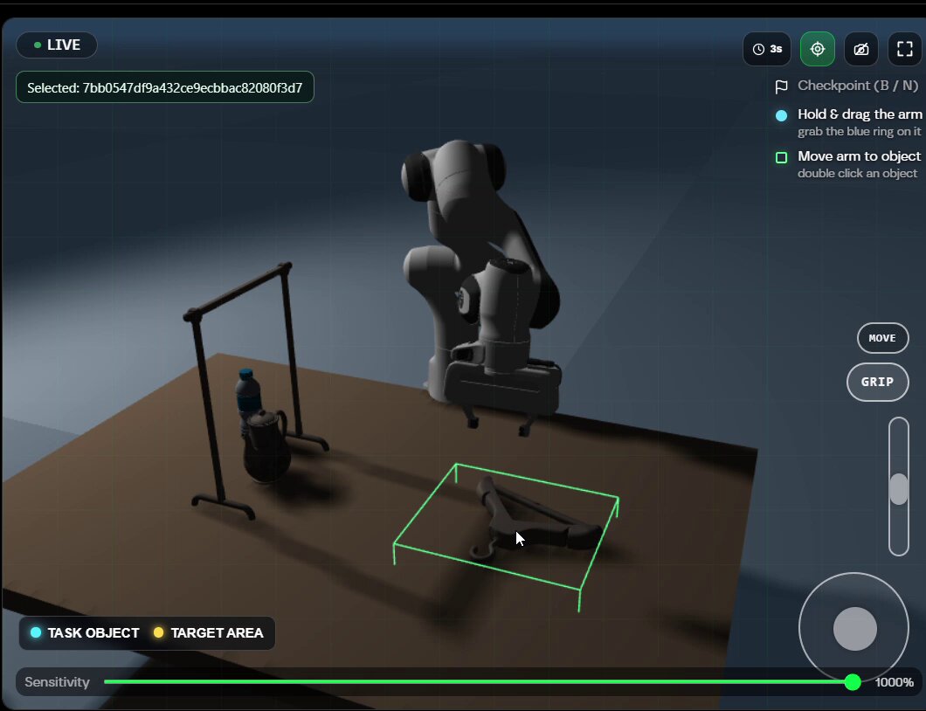
Task: Click the 3s clock timer button
Action: coord(766,49)
